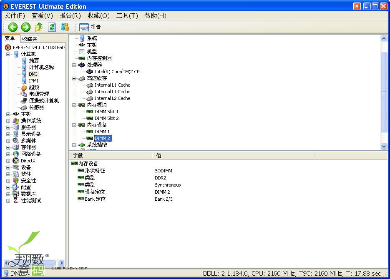Collapse the 计算机 tree node
This screenshot has width=390, height=279.
tap(8, 54)
